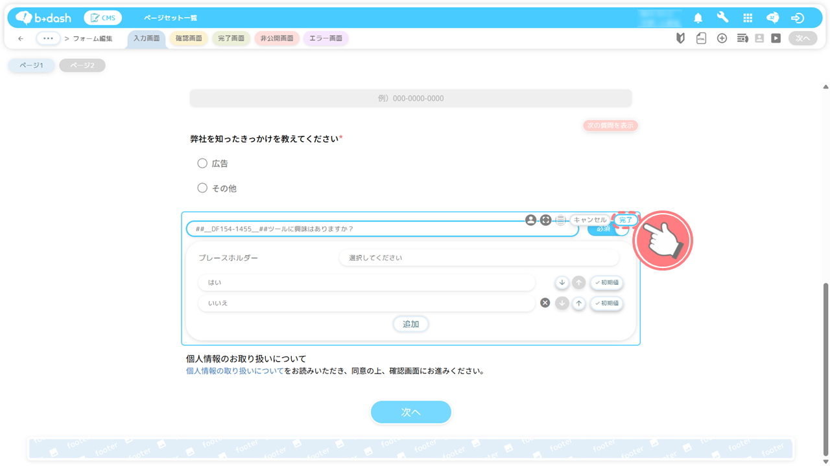Switch to the エラー画面 tab

tap(326, 38)
